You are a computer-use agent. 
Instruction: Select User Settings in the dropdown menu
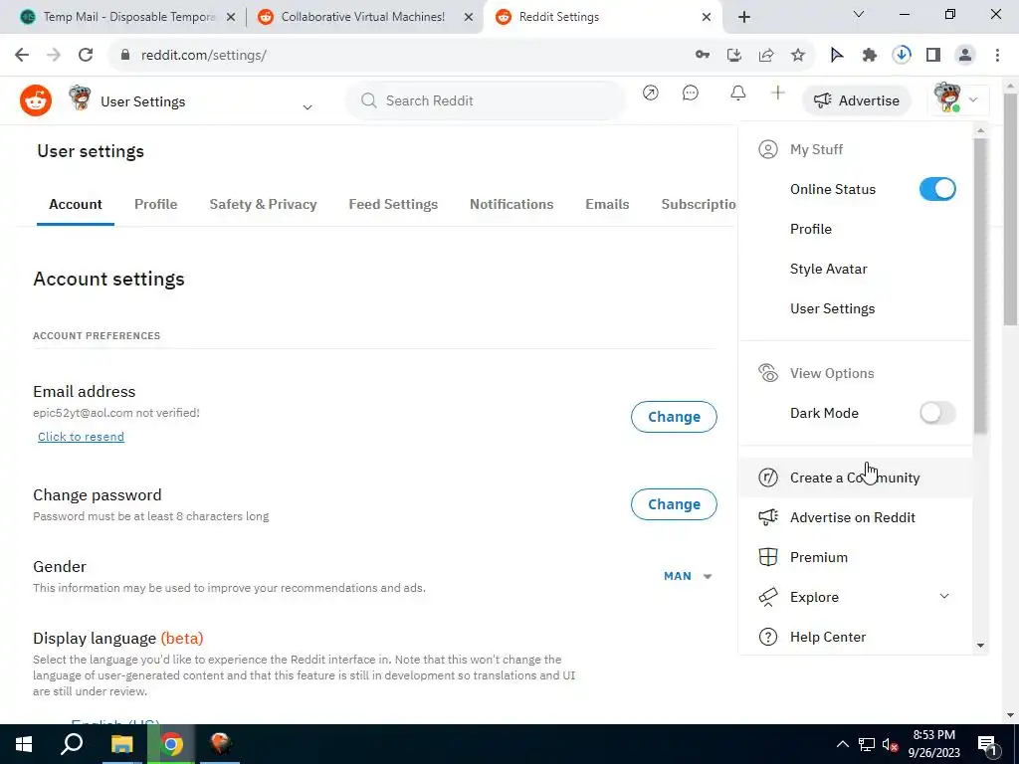pyautogui.click(x=855, y=308)
